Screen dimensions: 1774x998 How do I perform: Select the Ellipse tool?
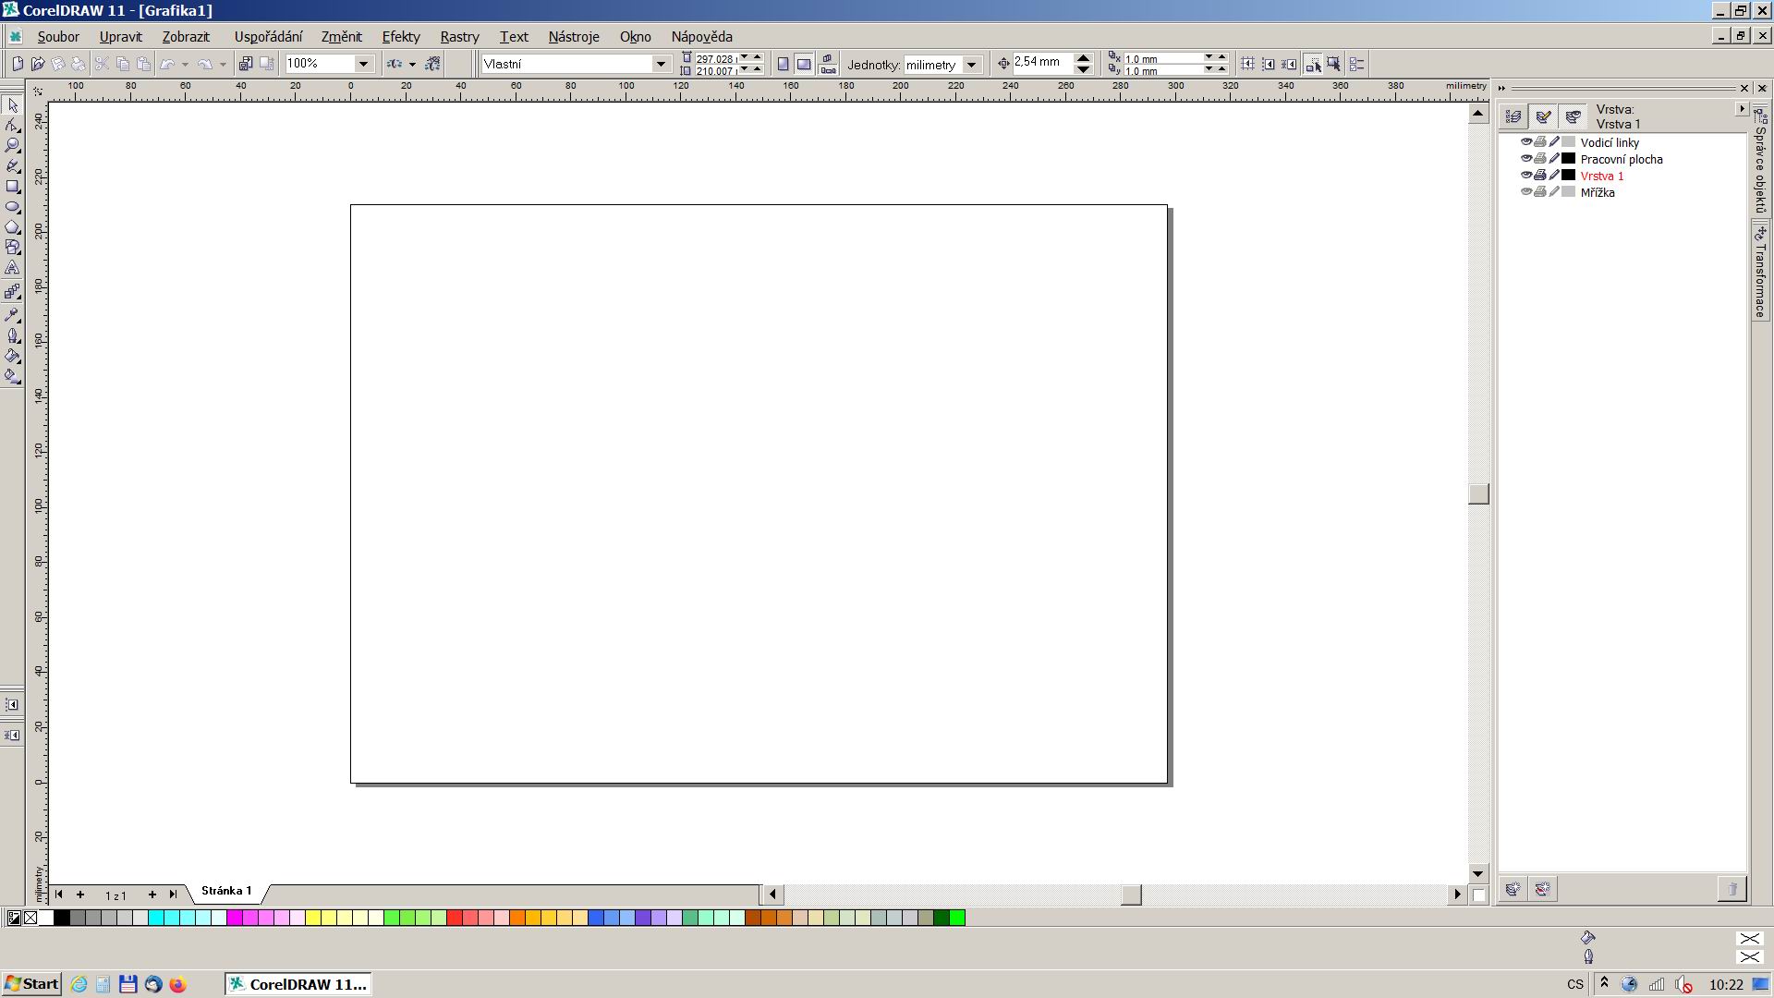[x=12, y=207]
